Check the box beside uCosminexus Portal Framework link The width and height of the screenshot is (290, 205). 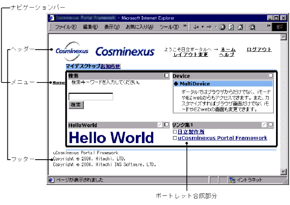coord(175,138)
